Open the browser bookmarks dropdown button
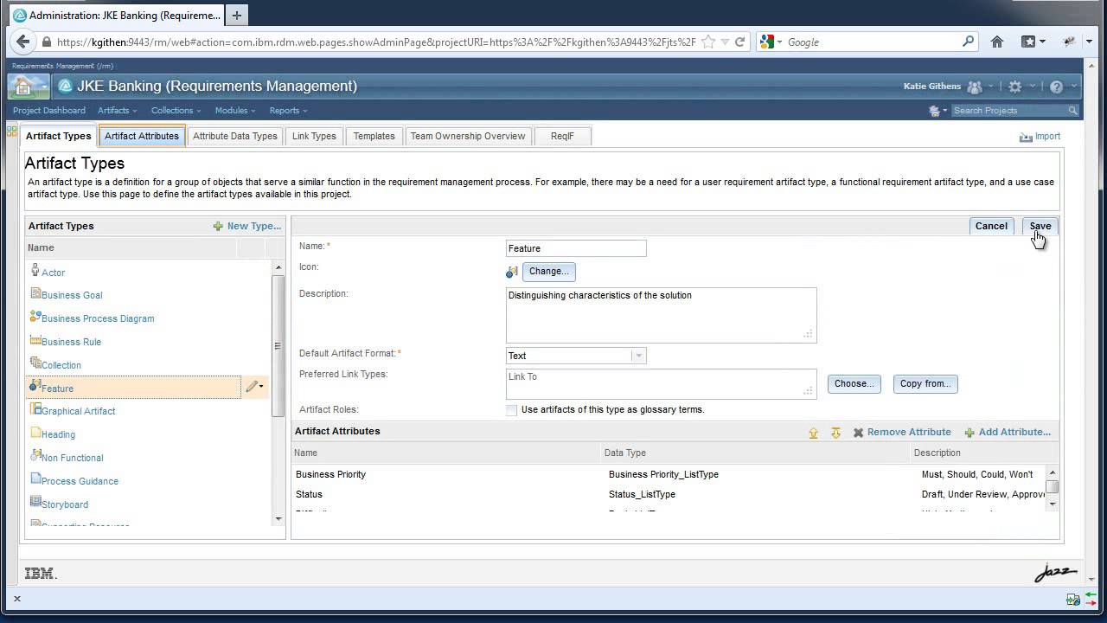 (x=1033, y=42)
